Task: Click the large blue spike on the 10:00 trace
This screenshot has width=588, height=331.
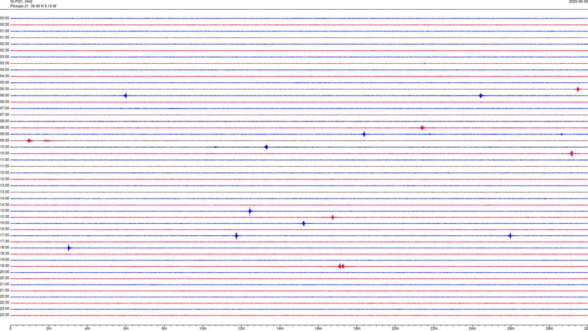Action: tap(266, 147)
